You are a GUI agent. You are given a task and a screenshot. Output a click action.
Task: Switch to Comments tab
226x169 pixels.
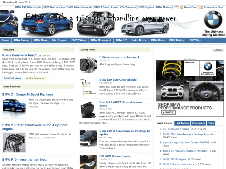198,123
